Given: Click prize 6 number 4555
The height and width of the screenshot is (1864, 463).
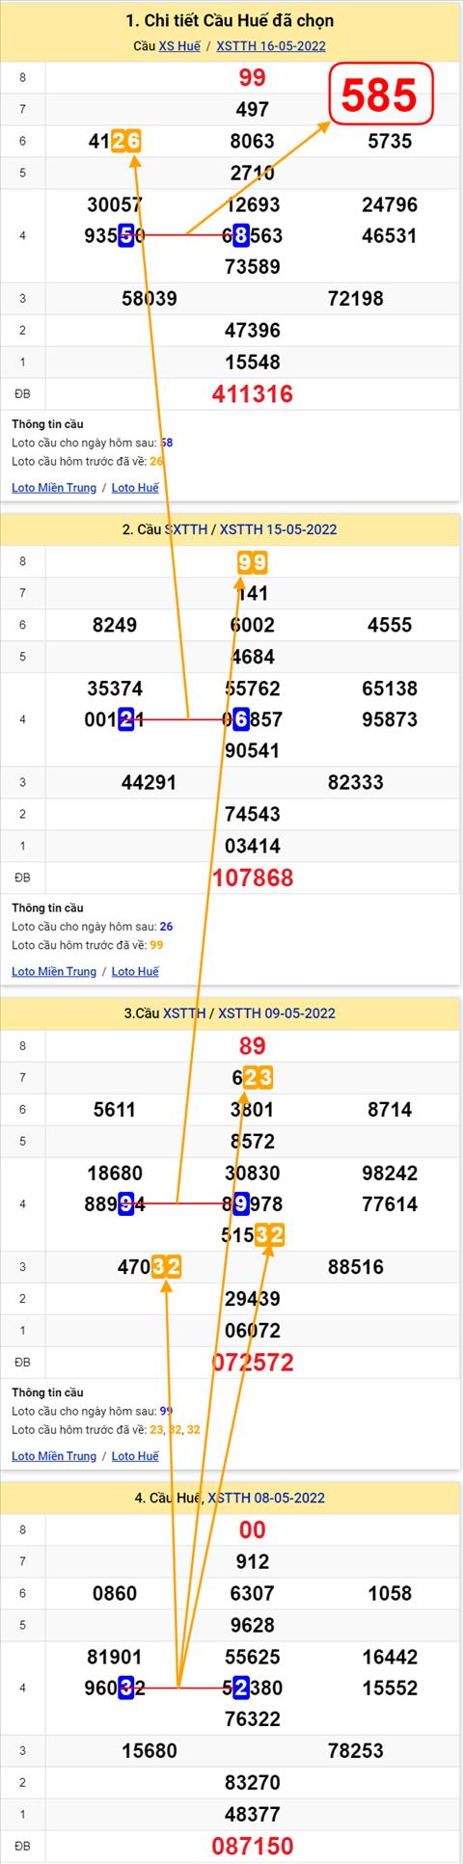Looking at the screenshot, I should click(x=390, y=626).
